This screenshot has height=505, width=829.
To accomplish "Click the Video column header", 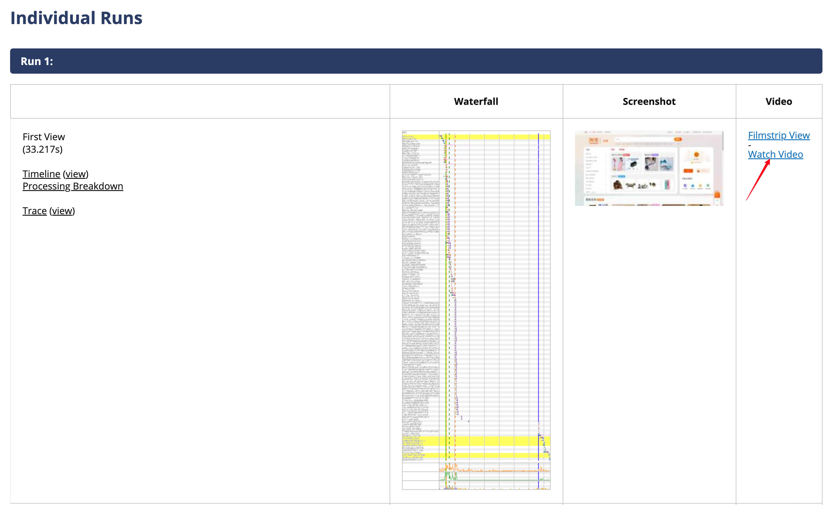I will pos(778,102).
